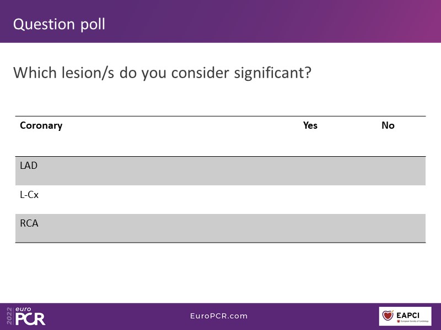Select the LAD row label
441x330 pixels.
(x=29, y=165)
